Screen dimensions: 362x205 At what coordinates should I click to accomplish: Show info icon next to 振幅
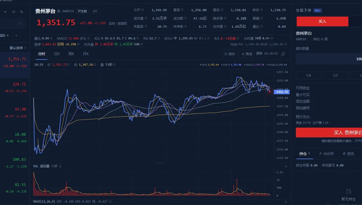pyautogui.click(x=261, y=18)
